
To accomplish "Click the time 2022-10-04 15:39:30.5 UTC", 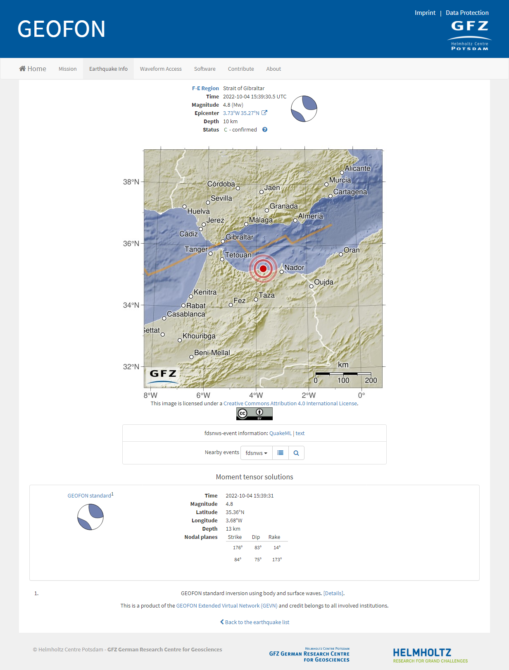I will [x=254, y=96].
